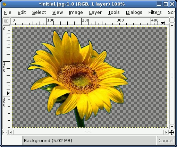This screenshot has width=177, height=147.
Task: Click the zoom-on-resize button above the vertical scrollbar
Action: pyautogui.click(x=172, y=20)
